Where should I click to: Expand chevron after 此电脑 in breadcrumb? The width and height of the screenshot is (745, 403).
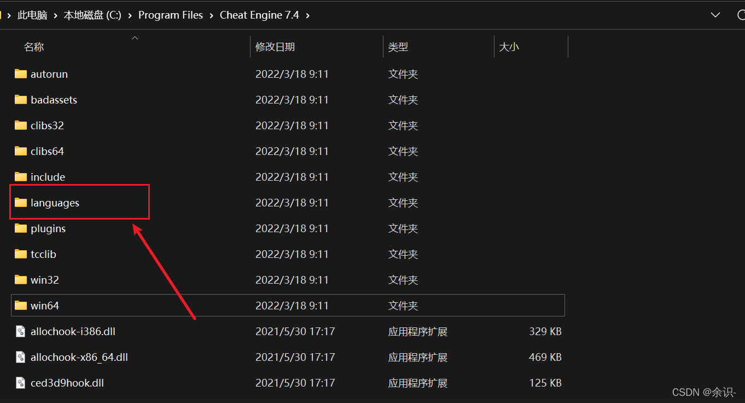[55, 15]
